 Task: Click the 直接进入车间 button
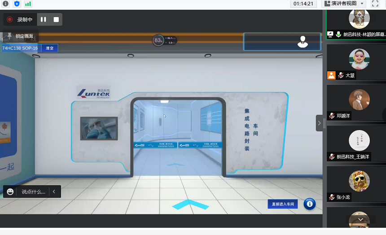click(x=283, y=204)
